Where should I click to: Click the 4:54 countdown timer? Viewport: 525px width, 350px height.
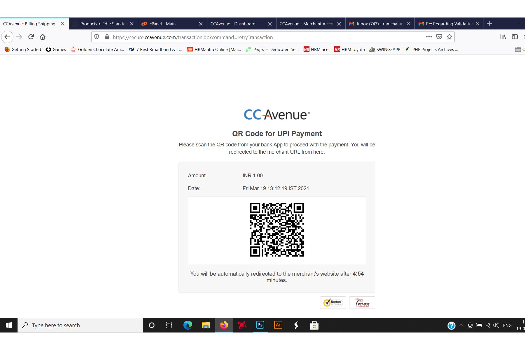click(358, 274)
